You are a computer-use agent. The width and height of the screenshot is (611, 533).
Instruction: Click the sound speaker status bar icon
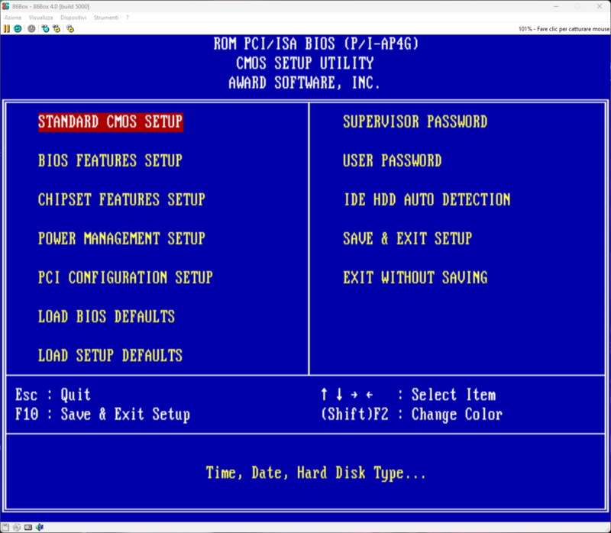[40, 527]
